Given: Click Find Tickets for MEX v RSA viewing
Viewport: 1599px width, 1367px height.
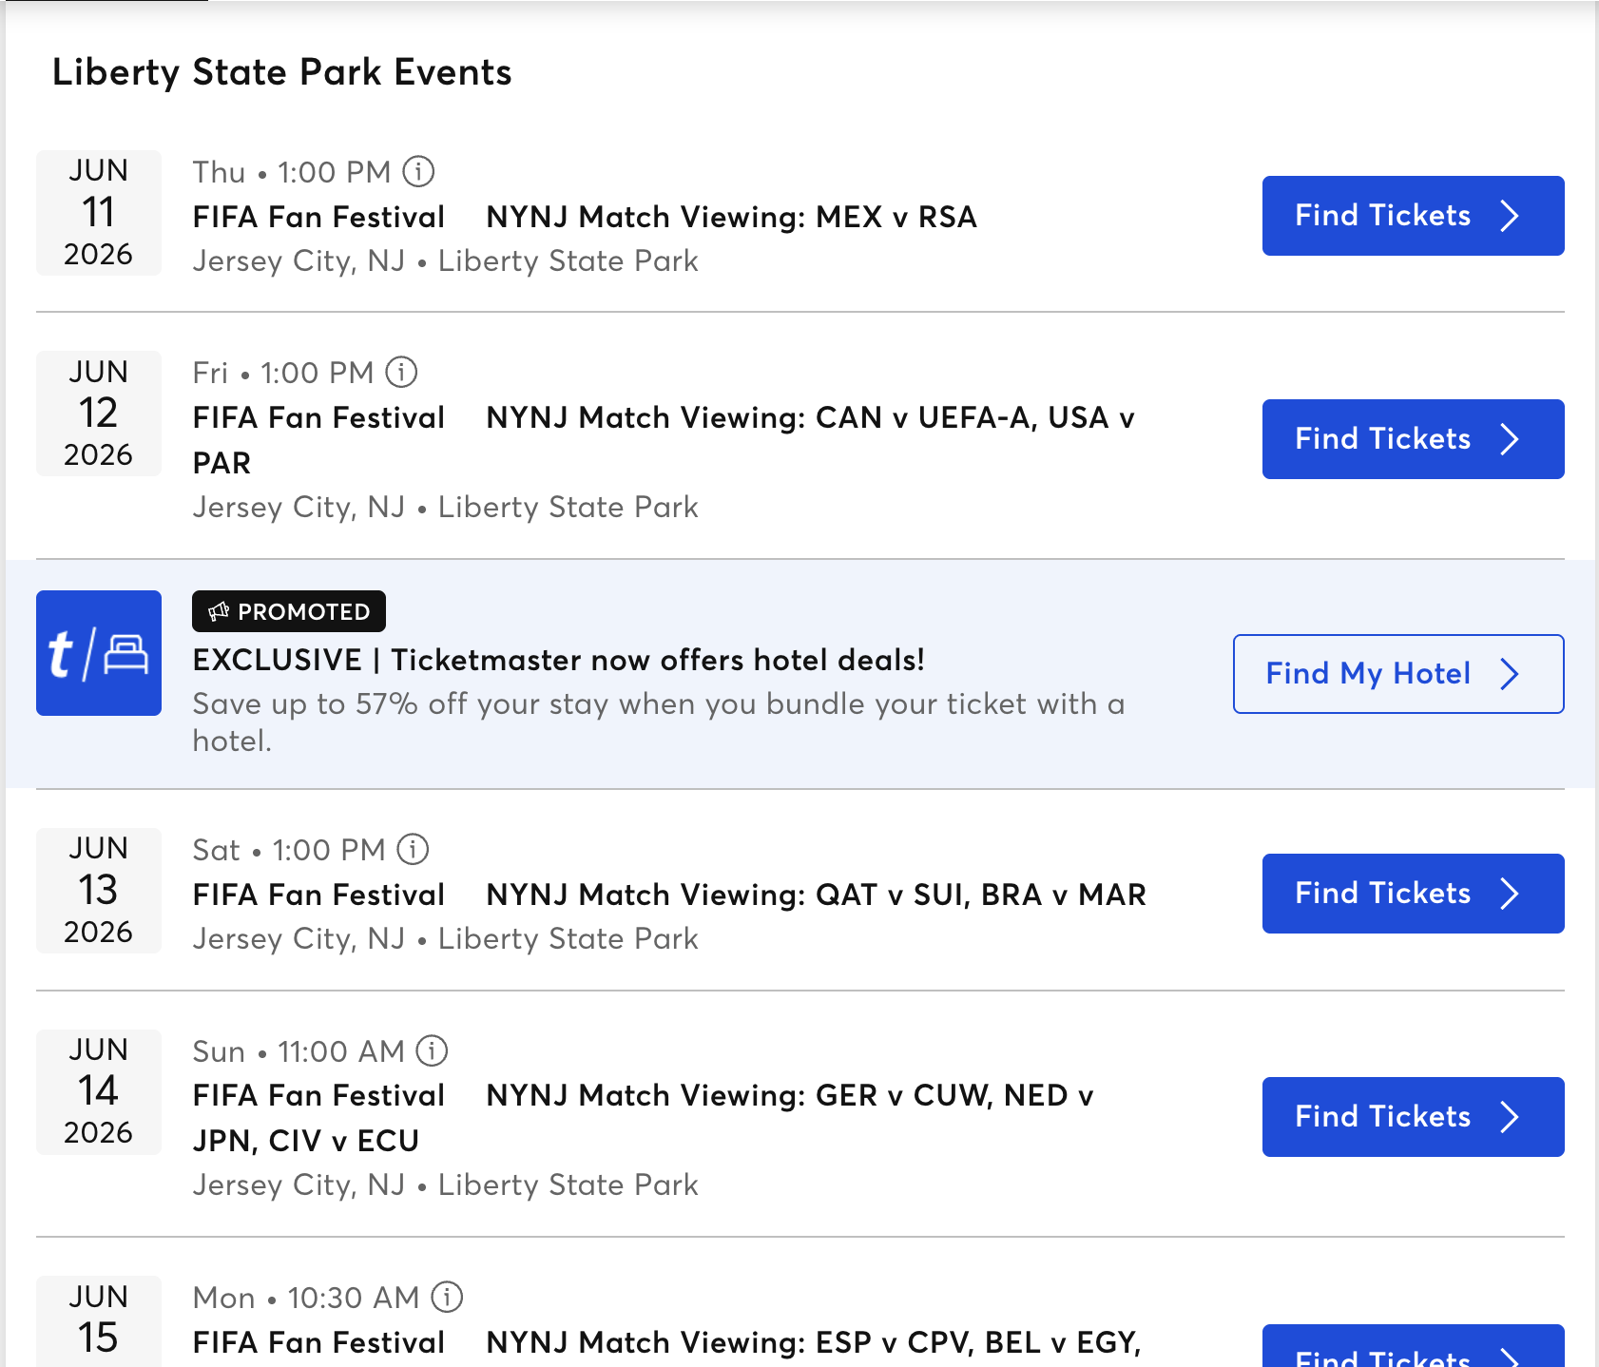Looking at the screenshot, I should (x=1412, y=216).
